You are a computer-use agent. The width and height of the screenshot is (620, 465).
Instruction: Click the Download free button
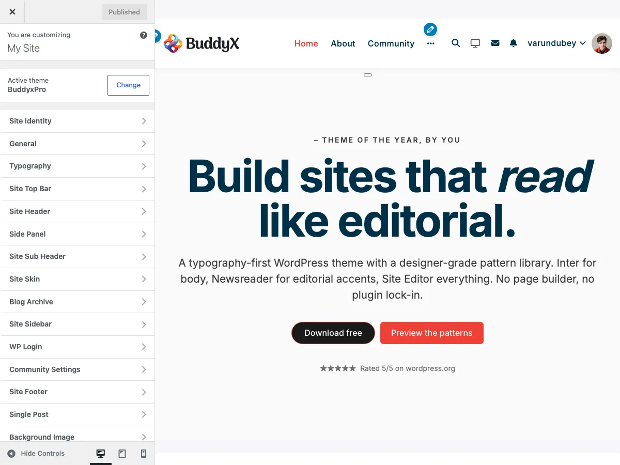333,333
